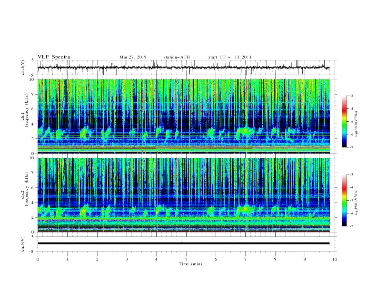This screenshot has width=377, height=291.
Task: Click the "1" tick on the Time axis
Action: coord(67,259)
